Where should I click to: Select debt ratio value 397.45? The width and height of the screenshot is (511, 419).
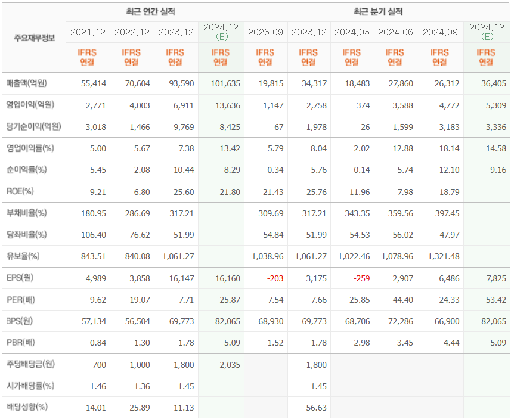pyautogui.click(x=447, y=213)
